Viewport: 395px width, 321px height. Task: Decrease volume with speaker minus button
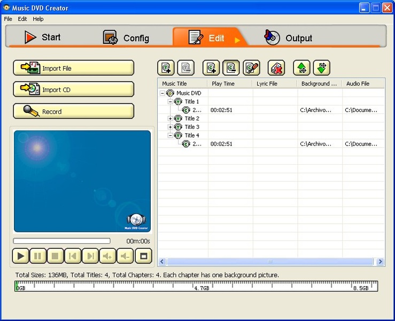click(125, 256)
